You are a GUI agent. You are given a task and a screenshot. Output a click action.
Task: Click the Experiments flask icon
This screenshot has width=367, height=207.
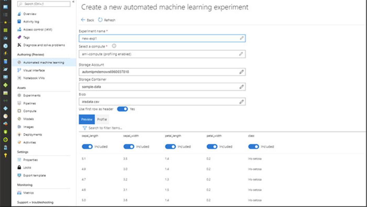(x=19, y=95)
